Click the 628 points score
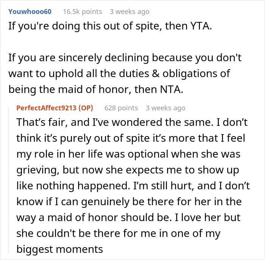The width and height of the screenshot is (265, 260). pyautogui.click(x=121, y=108)
